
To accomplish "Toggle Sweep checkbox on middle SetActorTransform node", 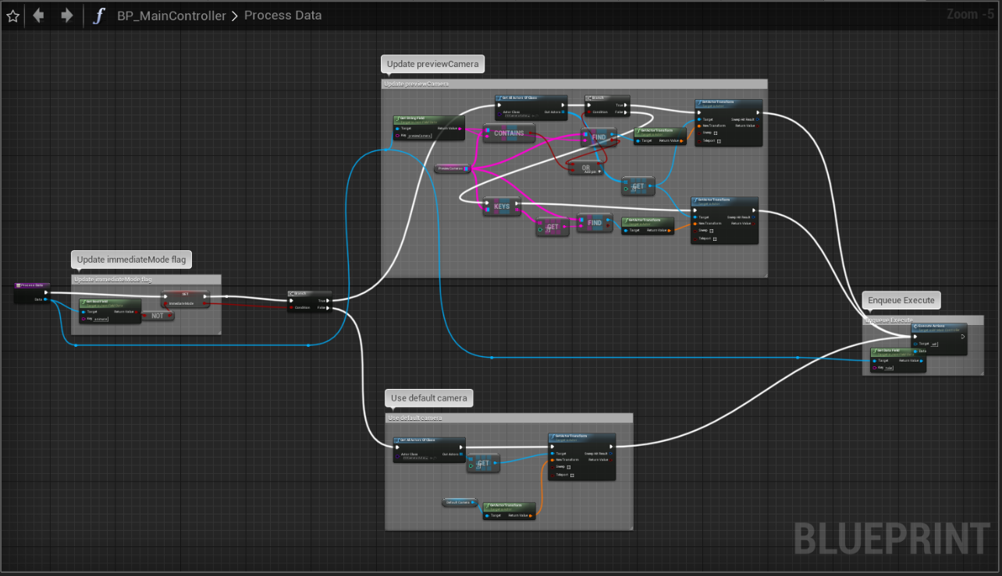I will coord(712,231).
